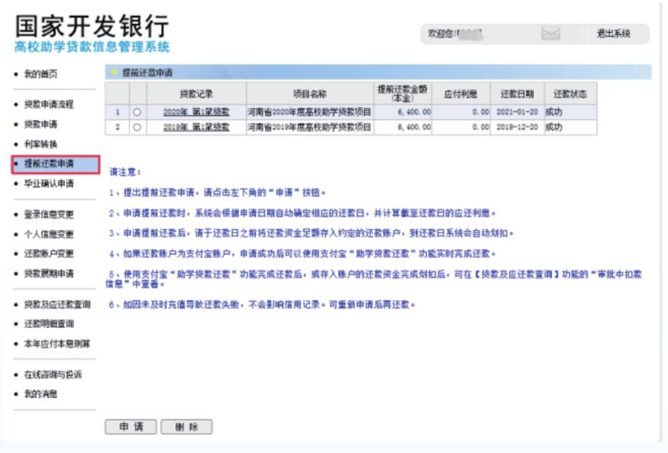Click the 删除 button

pos(186,427)
